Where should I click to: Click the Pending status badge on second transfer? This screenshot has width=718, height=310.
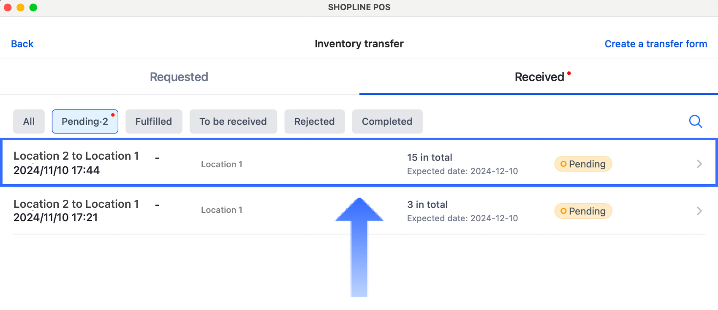coord(583,211)
